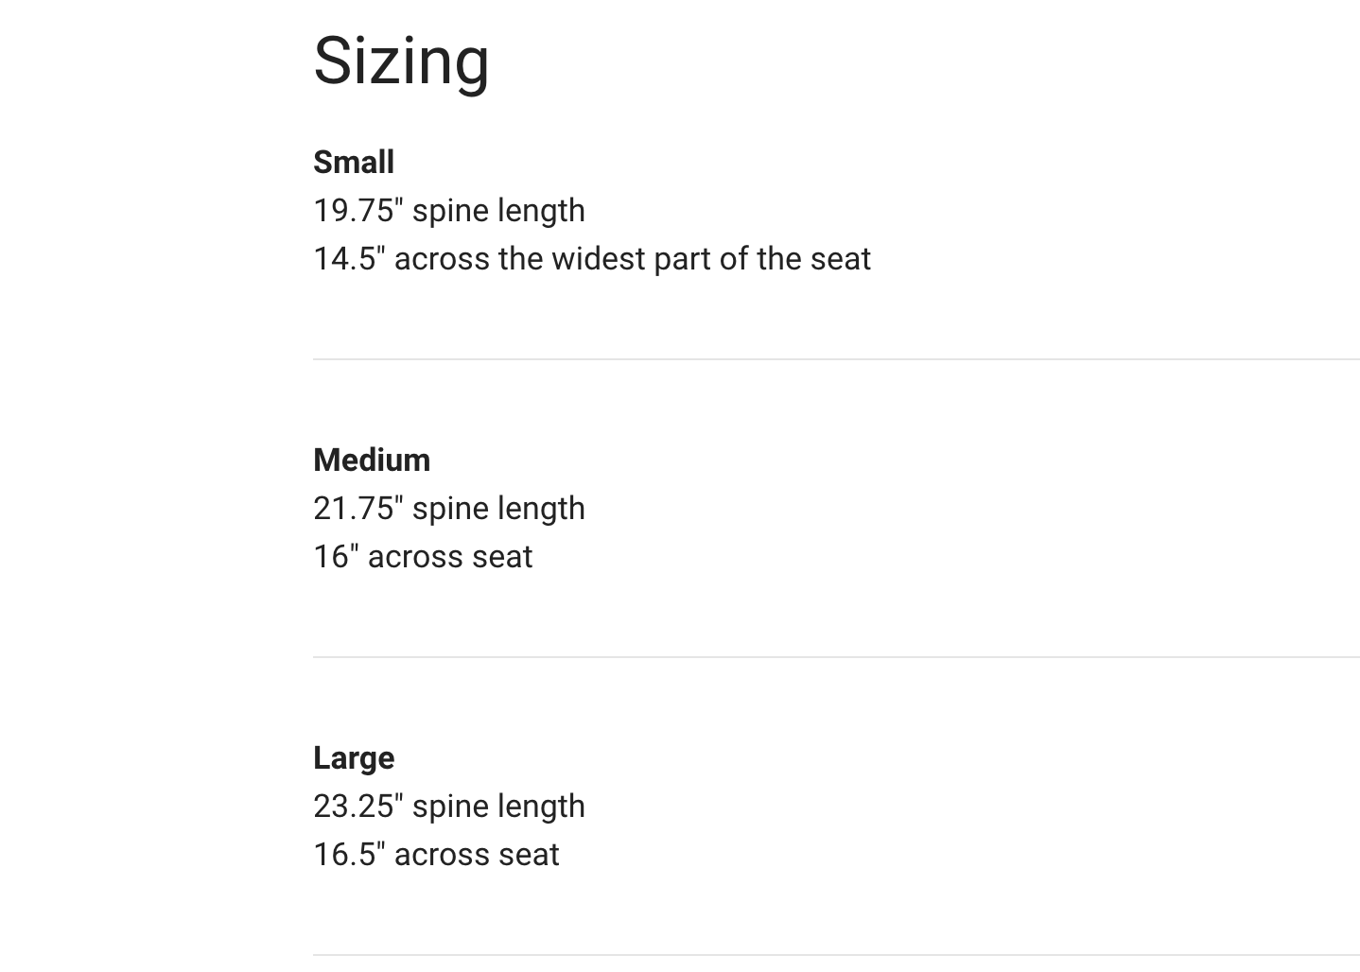Click the divider line below Large section

(x=836, y=955)
